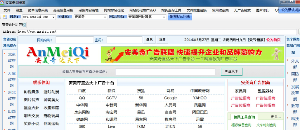The image size is (300, 135).
Task: Open the 新浪 link
Action: tap(111, 91)
